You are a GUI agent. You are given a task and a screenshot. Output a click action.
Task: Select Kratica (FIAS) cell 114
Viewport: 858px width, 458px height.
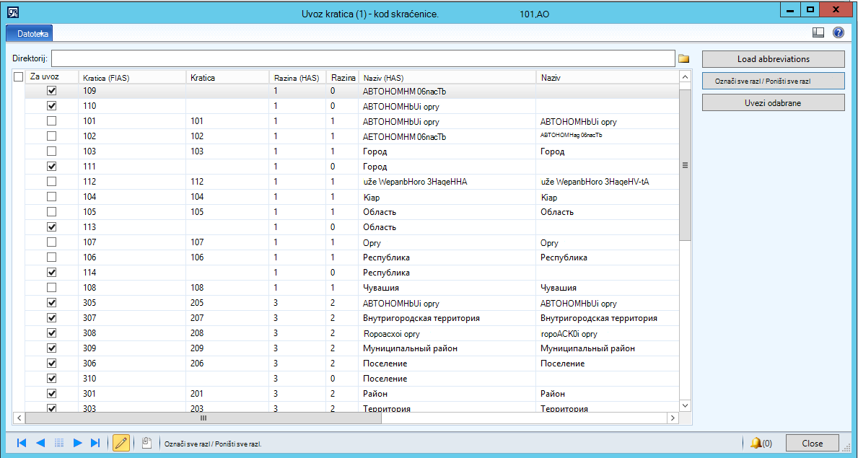132,272
